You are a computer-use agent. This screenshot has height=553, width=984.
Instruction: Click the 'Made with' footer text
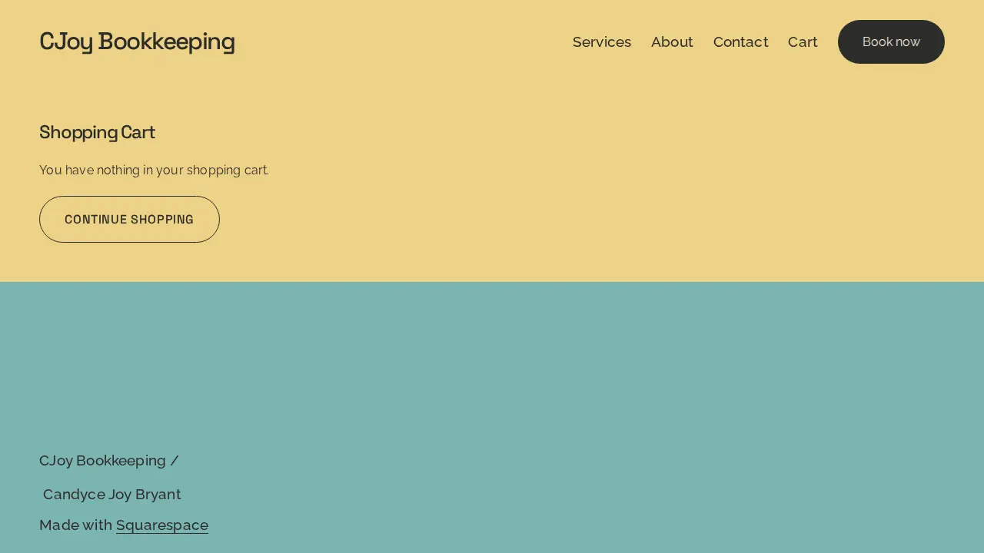coord(76,525)
